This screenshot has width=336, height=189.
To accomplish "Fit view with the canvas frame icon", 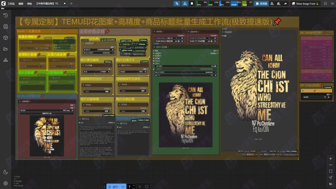I will (x=331, y=171).
